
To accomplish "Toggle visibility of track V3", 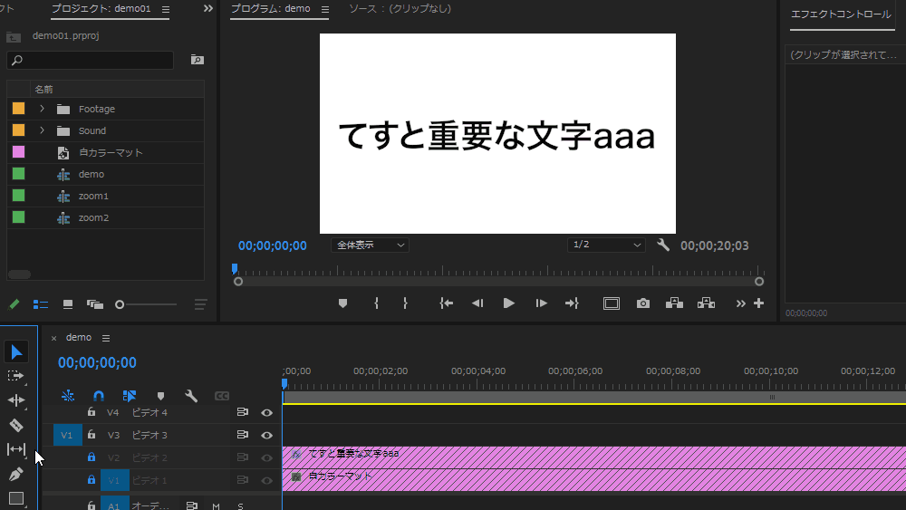I will [266, 435].
